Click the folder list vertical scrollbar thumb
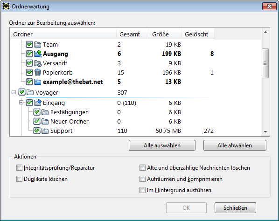 265,63
